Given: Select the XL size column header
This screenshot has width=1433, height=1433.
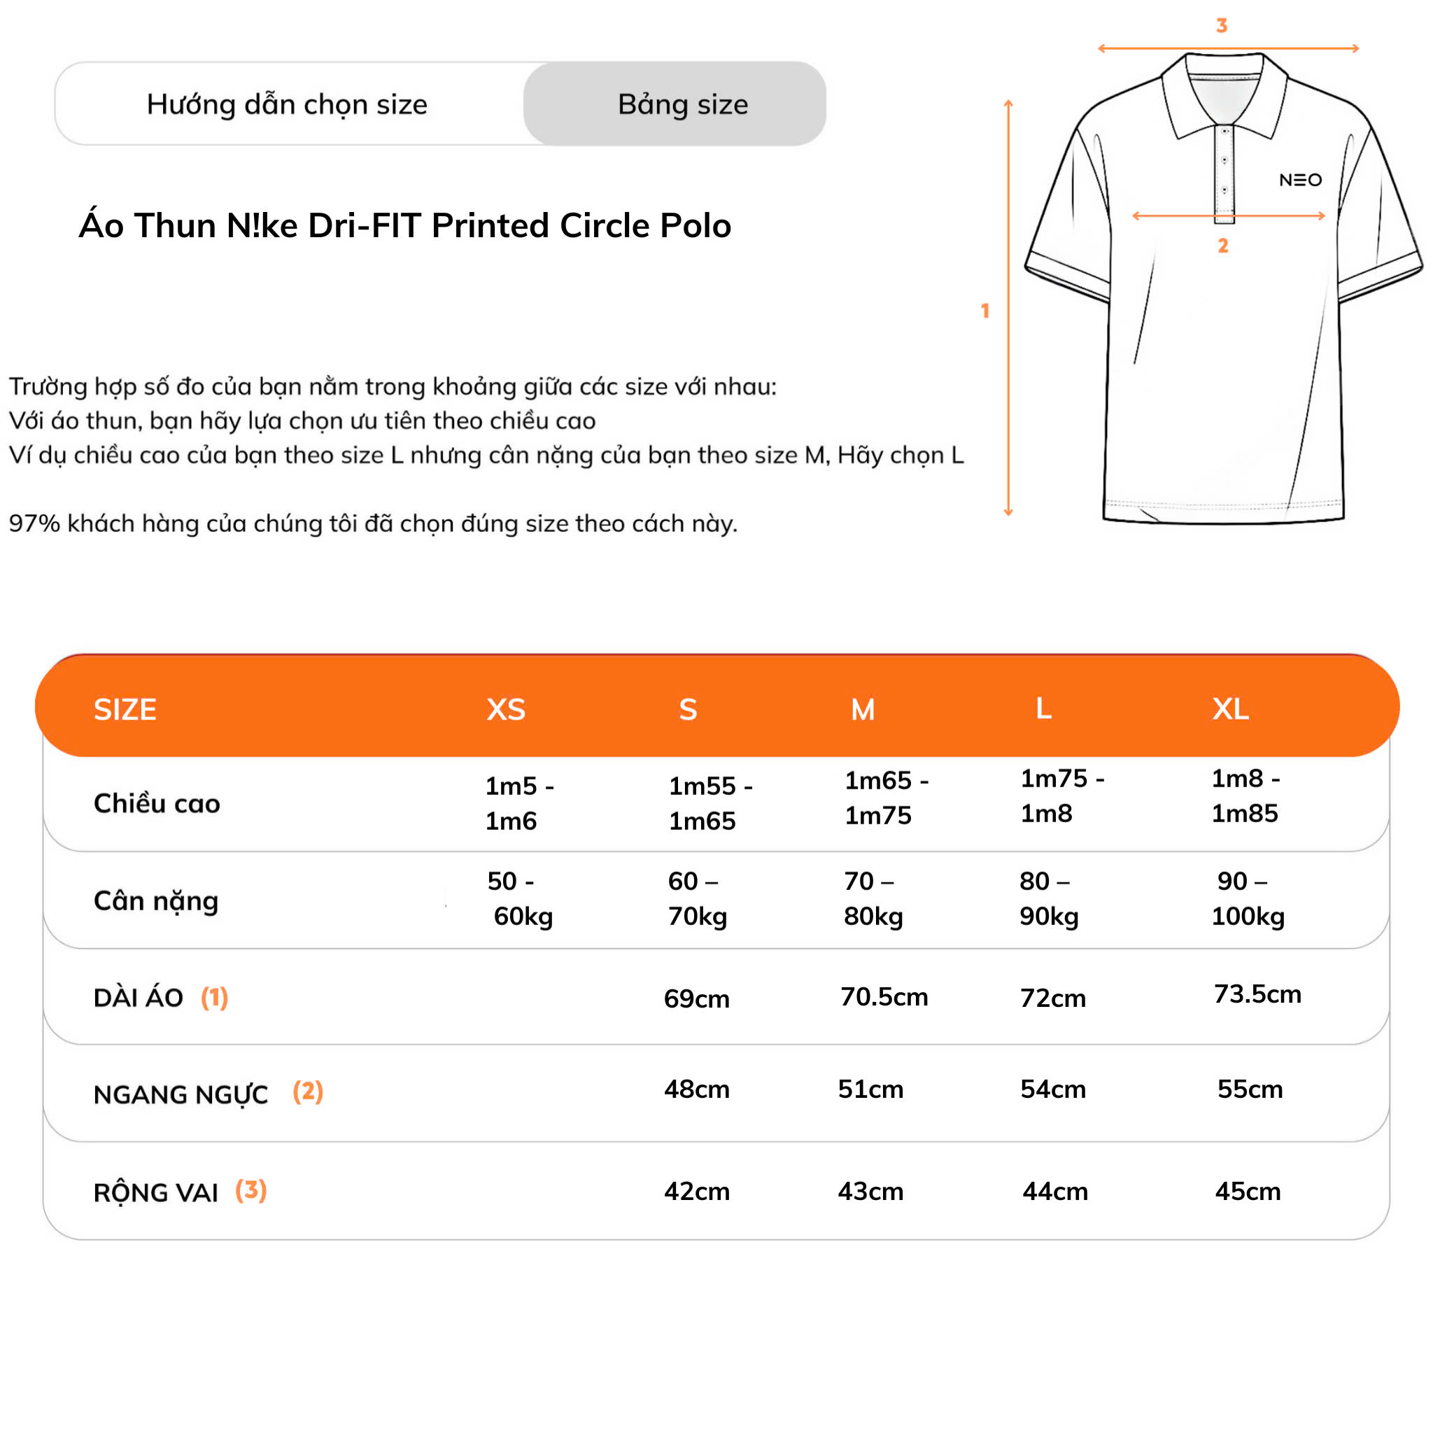Looking at the screenshot, I should point(1231,709).
